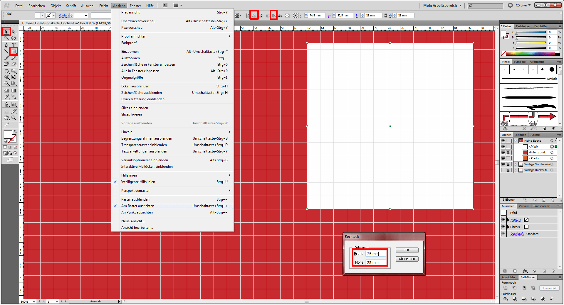
Task: Select the Type tool
Action: [x=14, y=45]
